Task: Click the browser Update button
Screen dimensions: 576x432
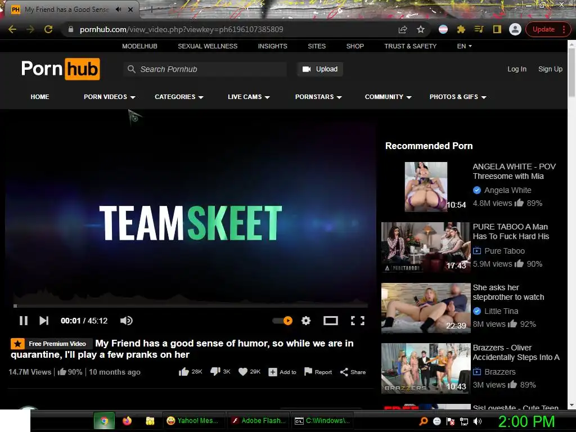Action: tap(548, 29)
